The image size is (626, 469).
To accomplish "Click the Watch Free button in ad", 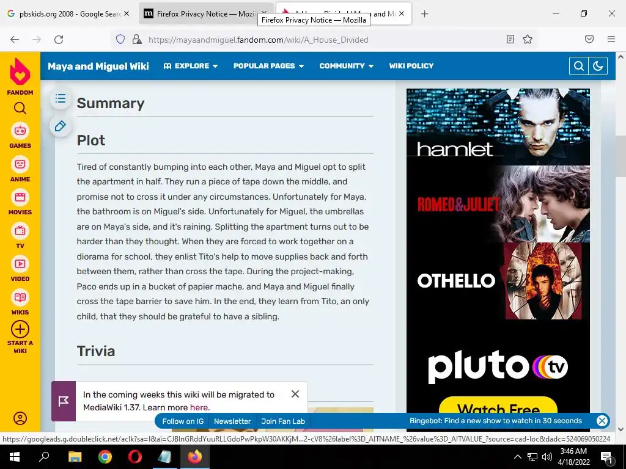I will pyautogui.click(x=498, y=406).
